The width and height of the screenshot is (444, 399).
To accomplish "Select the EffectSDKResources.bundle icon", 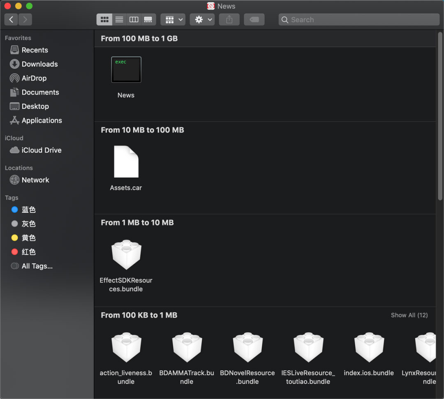I will pos(126,255).
